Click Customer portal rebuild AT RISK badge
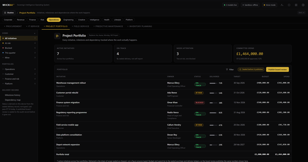308x162 pixels. (199, 93)
